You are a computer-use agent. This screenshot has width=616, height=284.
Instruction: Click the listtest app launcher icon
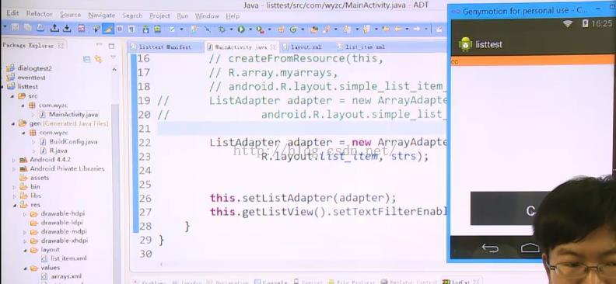point(465,44)
